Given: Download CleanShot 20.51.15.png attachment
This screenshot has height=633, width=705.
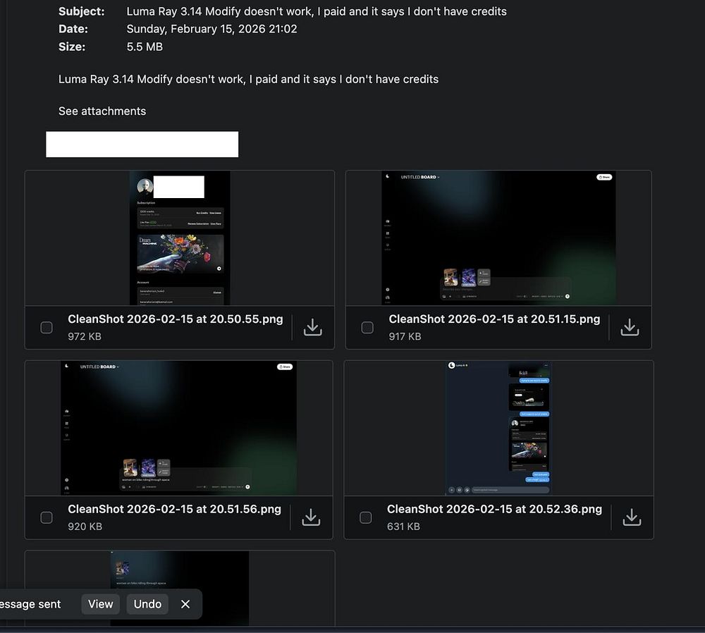Looking at the screenshot, I should (x=630, y=327).
